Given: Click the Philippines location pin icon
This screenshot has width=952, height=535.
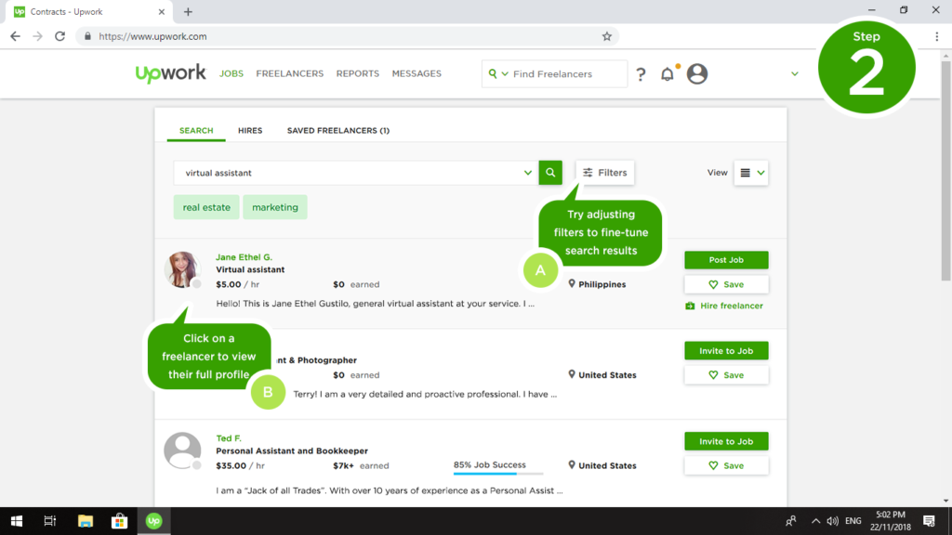Looking at the screenshot, I should coord(575,284).
